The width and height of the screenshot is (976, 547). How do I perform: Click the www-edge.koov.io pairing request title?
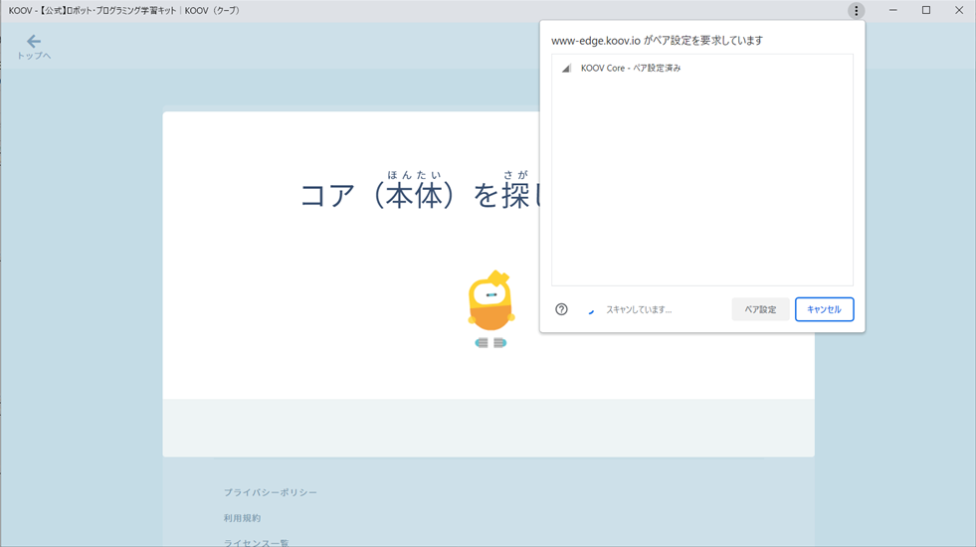coord(657,41)
